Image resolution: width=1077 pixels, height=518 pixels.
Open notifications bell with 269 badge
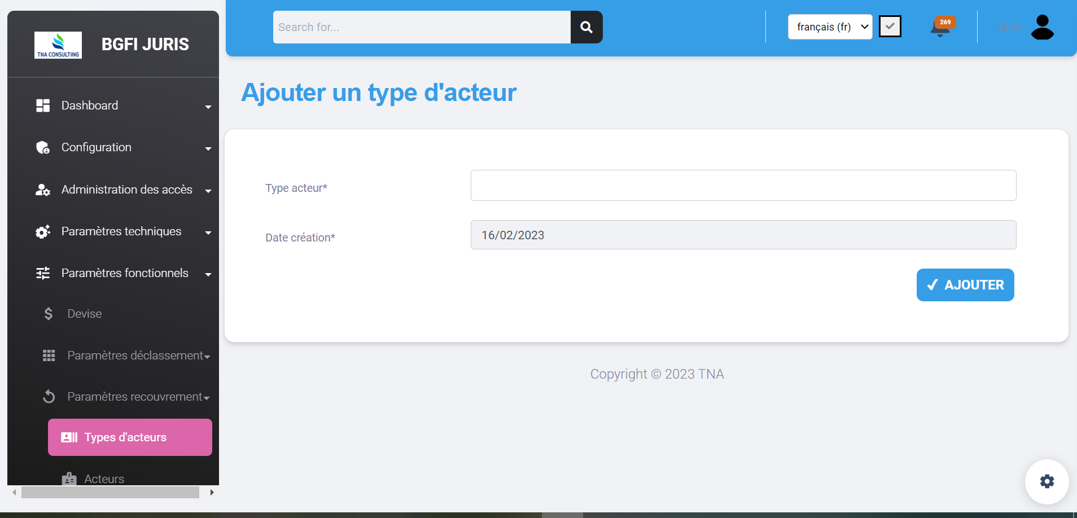[940, 27]
